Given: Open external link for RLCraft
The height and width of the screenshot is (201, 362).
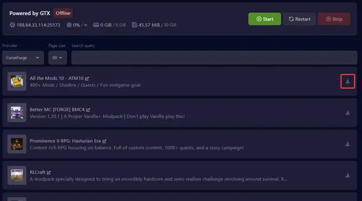Looking at the screenshot, I should 49,172.
